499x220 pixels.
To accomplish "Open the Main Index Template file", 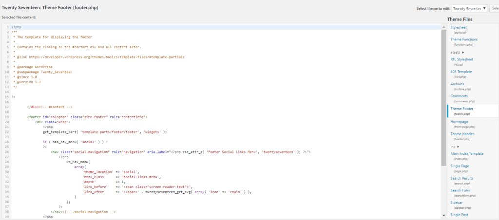I will pos(467,153).
